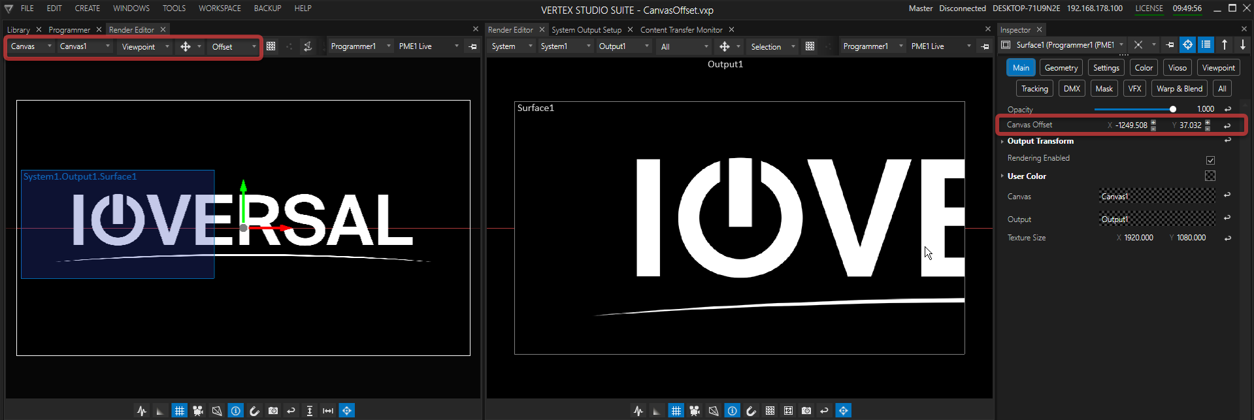This screenshot has width=1254, height=420.
Task: Switch to Content Transfer Monitor tab
Action: click(681, 30)
